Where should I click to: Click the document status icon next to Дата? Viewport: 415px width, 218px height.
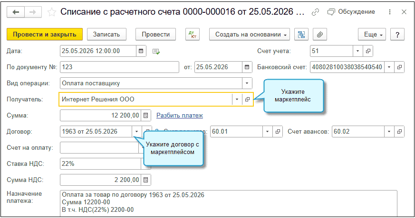[156, 52]
